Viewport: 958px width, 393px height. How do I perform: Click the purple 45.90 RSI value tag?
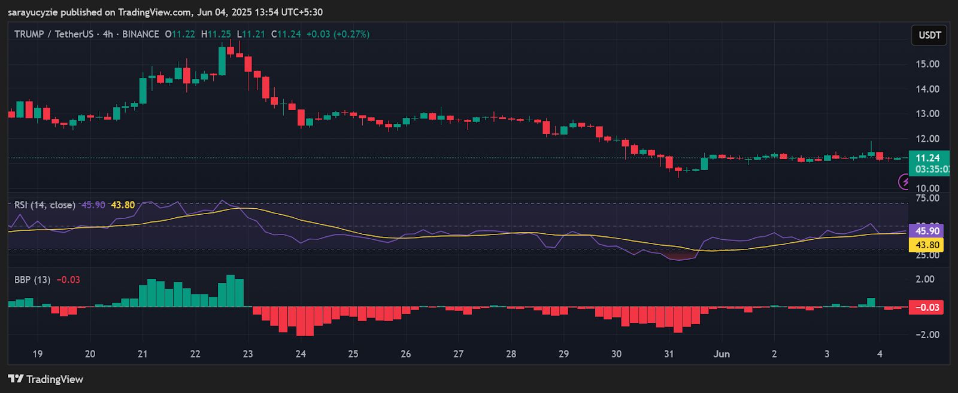click(927, 231)
